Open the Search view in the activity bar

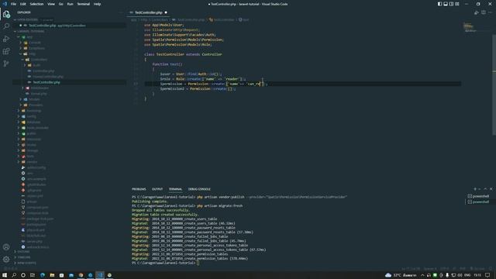click(6, 26)
